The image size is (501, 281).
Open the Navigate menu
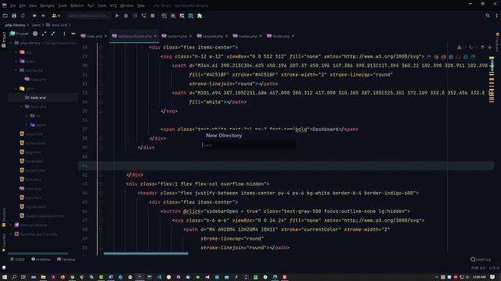[x=47, y=5]
